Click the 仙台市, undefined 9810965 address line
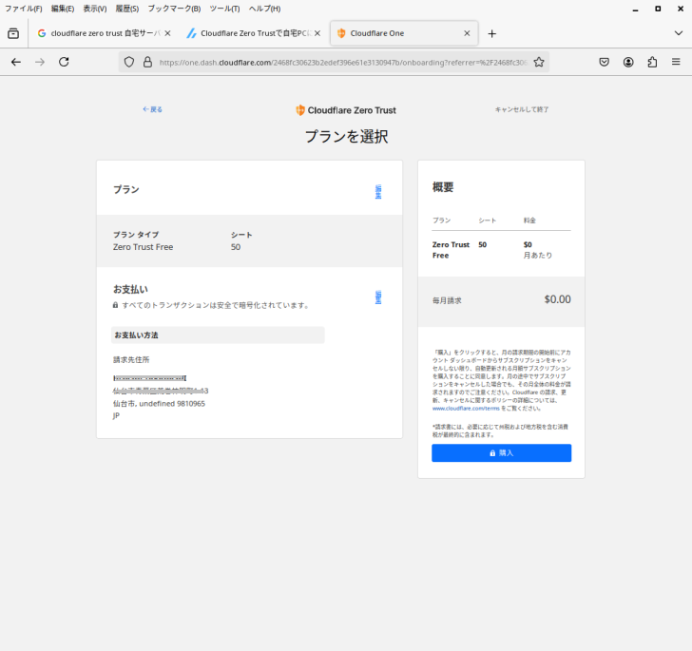This screenshot has height=651, width=692. pos(159,403)
